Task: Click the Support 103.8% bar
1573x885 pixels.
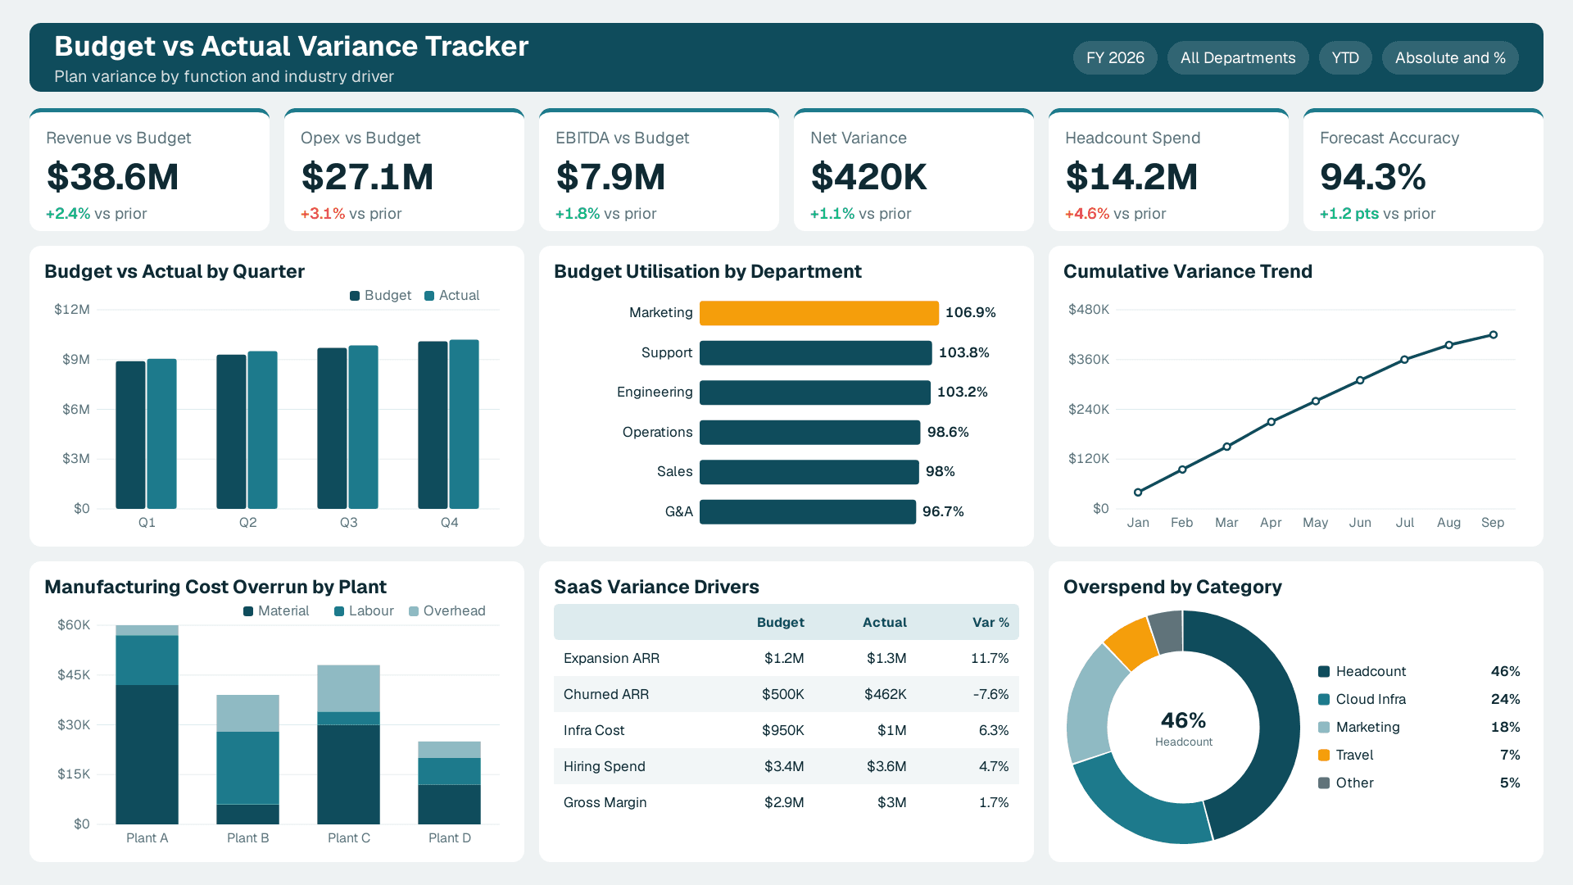Action: click(816, 353)
